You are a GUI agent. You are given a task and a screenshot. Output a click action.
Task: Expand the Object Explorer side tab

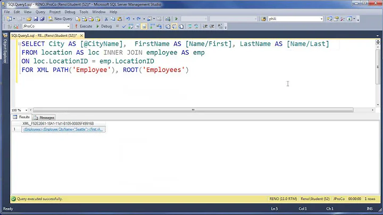5,48
